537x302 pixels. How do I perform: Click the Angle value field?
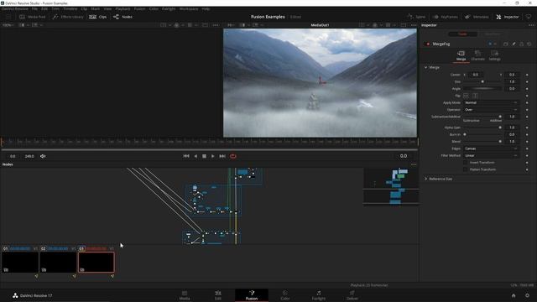[x=512, y=89]
